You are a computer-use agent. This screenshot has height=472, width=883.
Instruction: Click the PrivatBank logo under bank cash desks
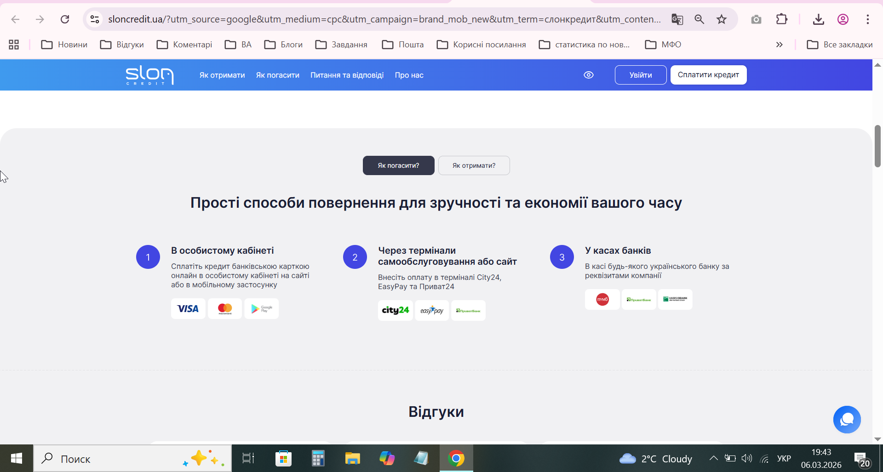(639, 300)
